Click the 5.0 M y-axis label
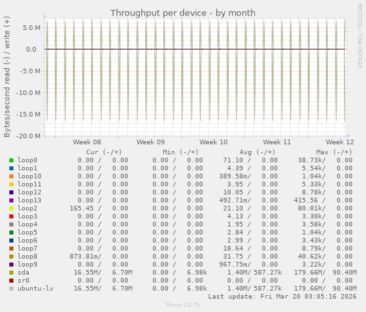 [31, 28]
